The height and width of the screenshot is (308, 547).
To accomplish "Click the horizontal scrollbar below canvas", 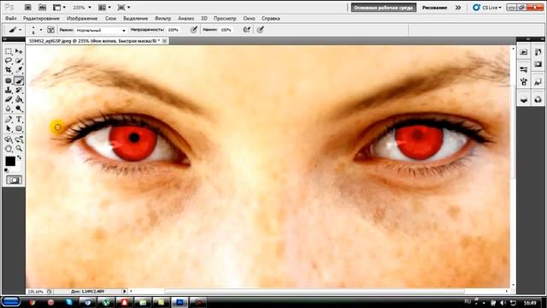I will pos(315,291).
